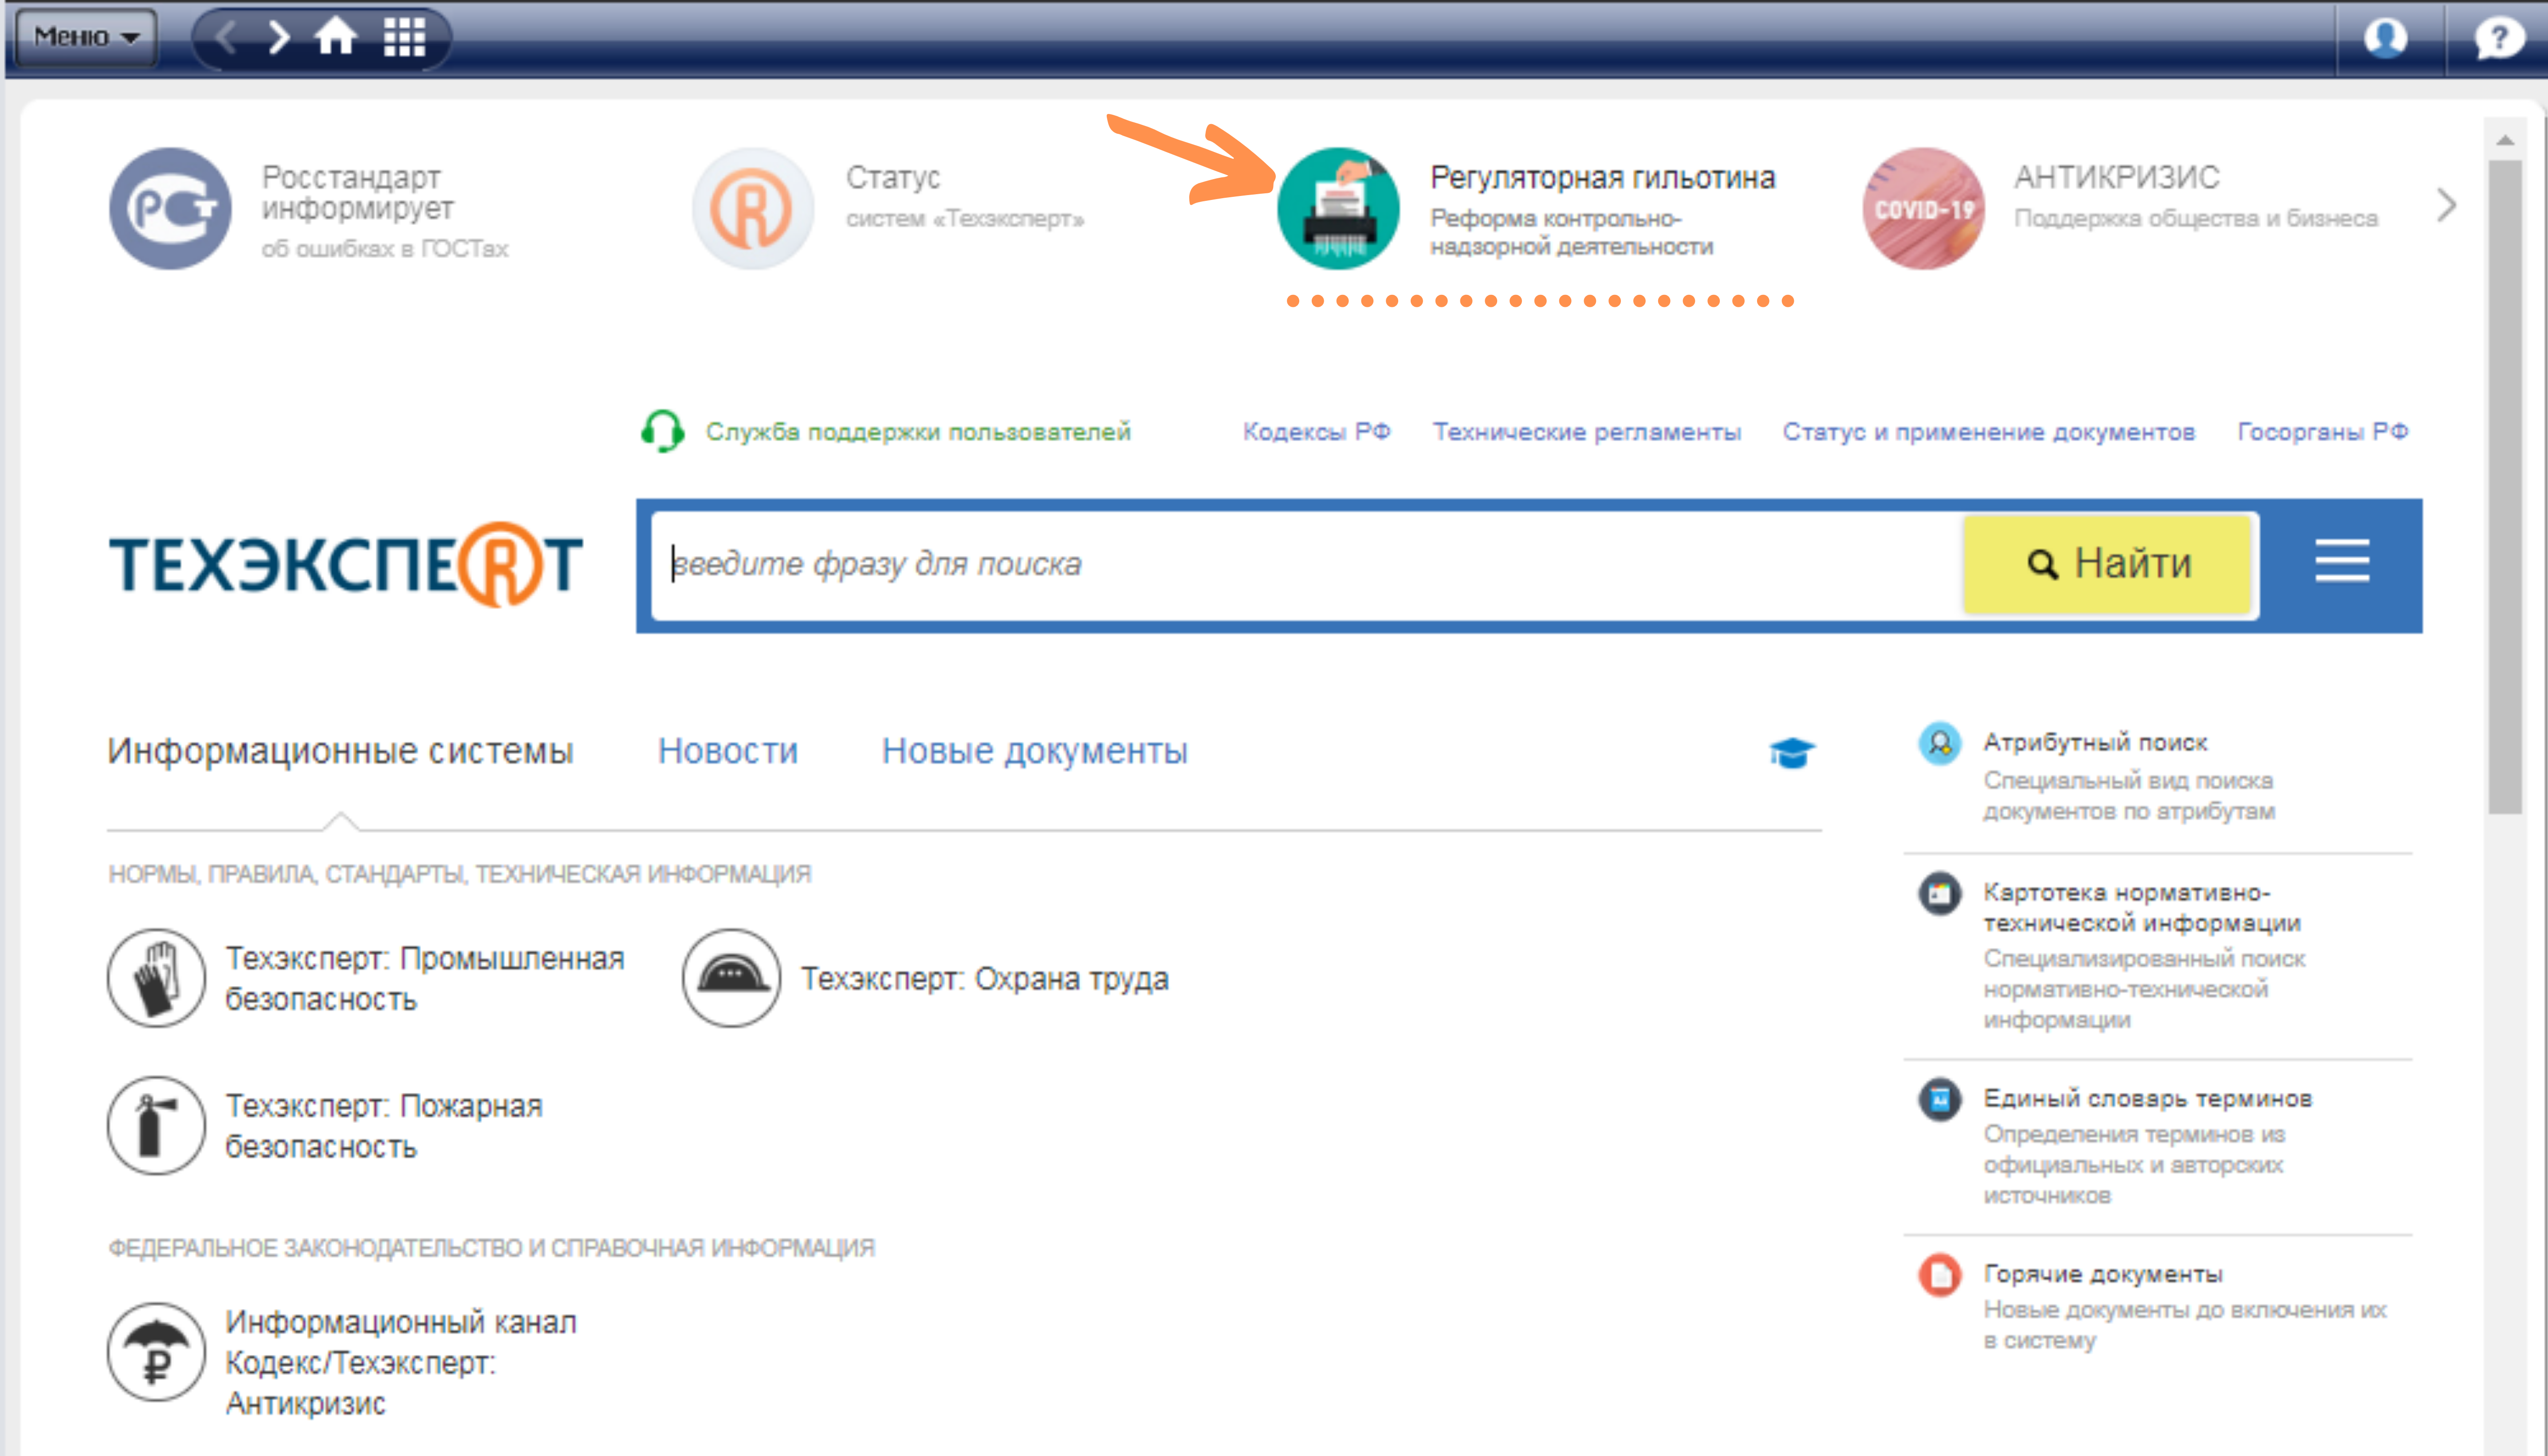Open the АНТИКРИЗИС banner heading
This screenshot has width=2548, height=1456.
pos(2117,177)
